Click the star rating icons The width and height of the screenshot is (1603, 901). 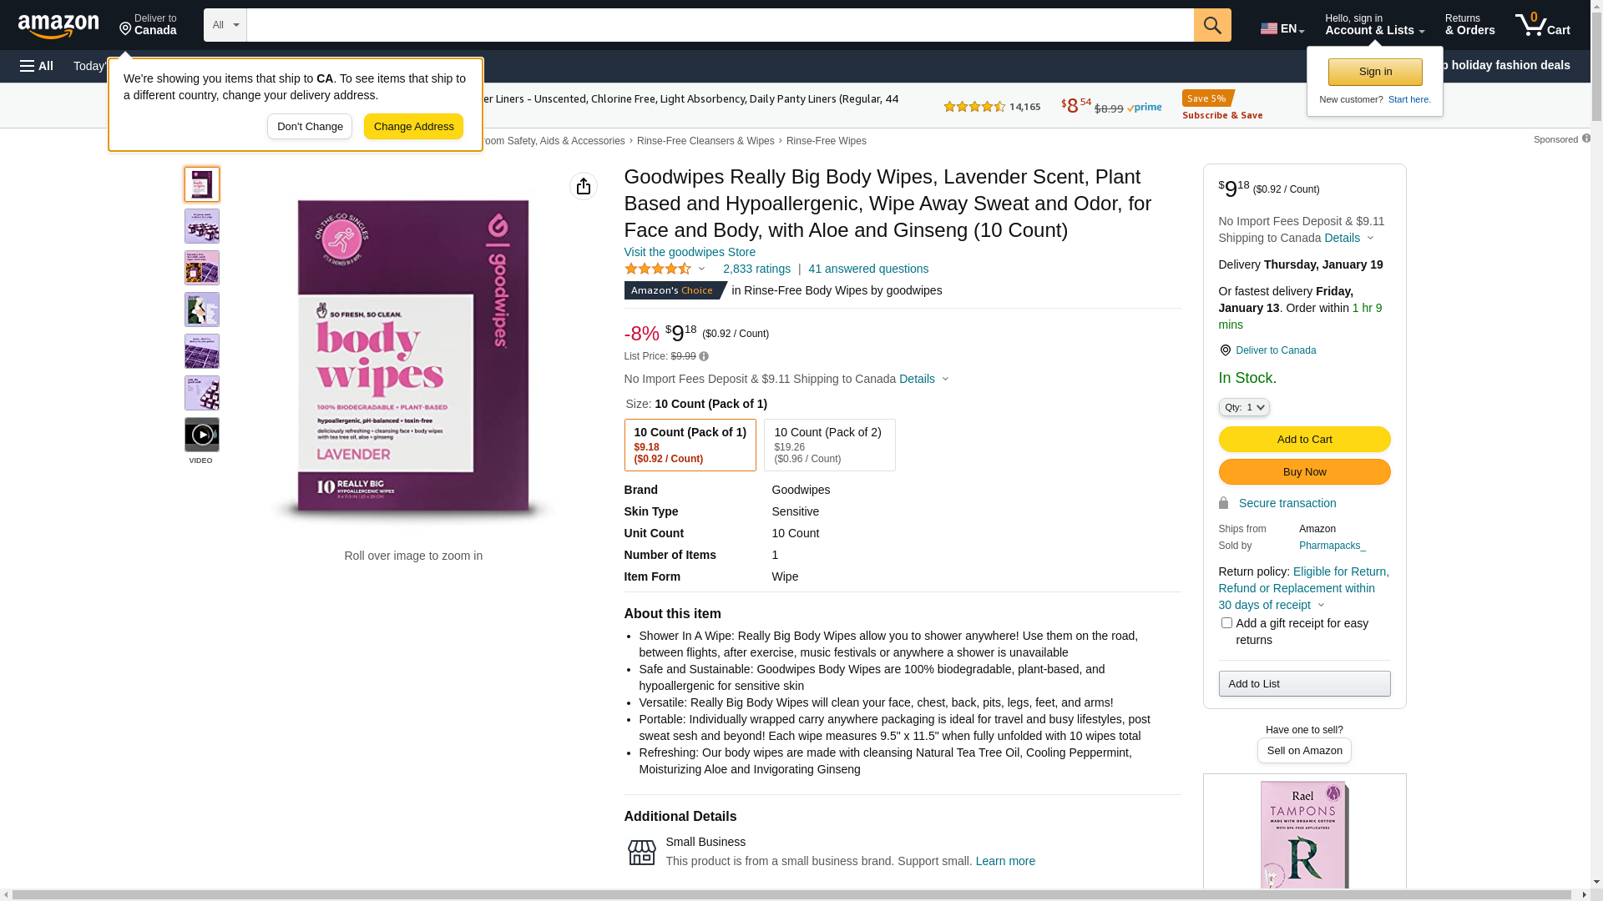click(x=658, y=269)
